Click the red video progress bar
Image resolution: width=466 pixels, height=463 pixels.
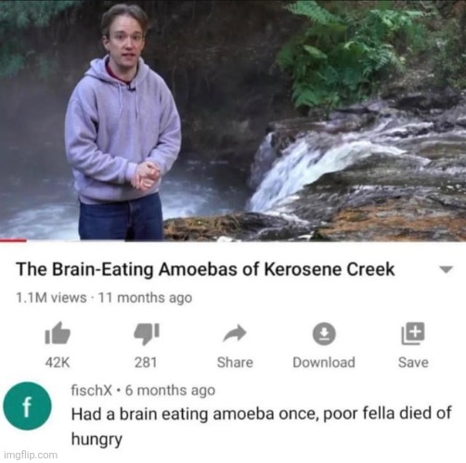pyautogui.click(x=13, y=240)
